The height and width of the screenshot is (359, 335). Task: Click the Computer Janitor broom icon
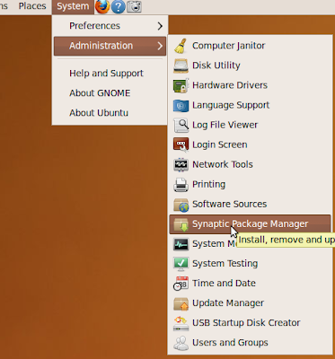pyautogui.click(x=181, y=46)
